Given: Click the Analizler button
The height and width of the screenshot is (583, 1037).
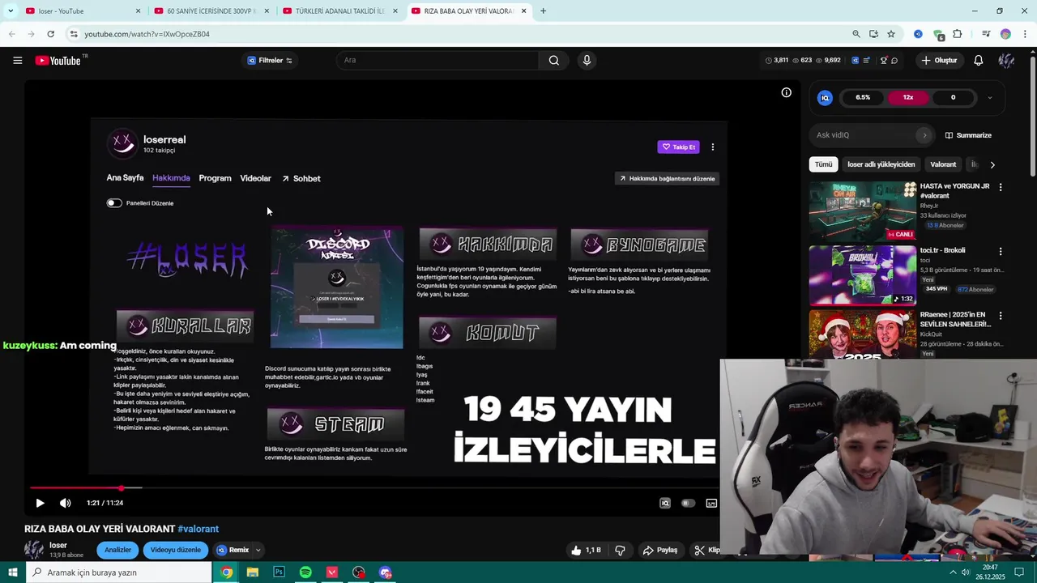Looking at the screenshot, I should pyautogui.click(x=117, y=551).
